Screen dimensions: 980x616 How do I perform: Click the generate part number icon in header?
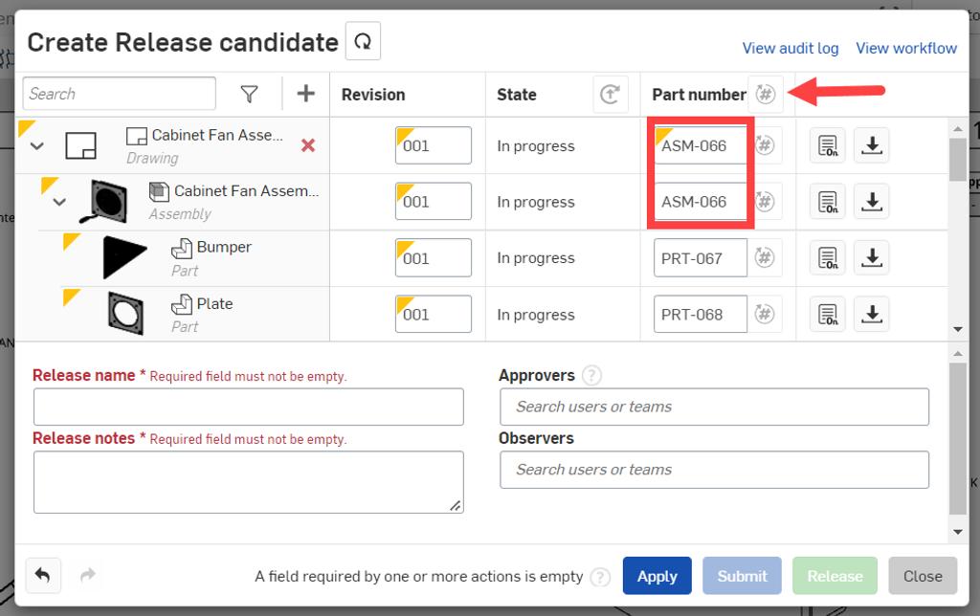click(x=764, y=94)
